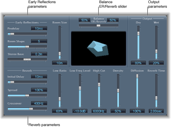Click the Low Ratio 60% value field
This screenshot has width=171, height=128.
pos(60,111)
